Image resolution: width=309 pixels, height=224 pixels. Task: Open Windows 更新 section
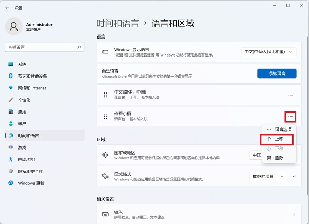pos(31,183)
